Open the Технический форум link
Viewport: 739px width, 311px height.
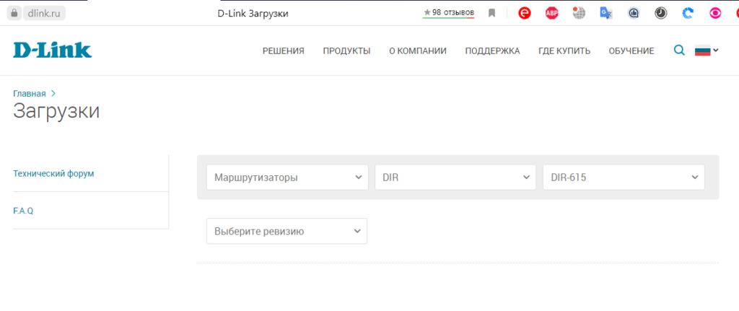pyautogui.click(x=53, y=173)
